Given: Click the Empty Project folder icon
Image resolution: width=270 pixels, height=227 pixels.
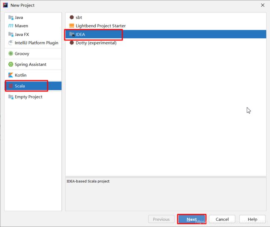Looking at the screenshot, I should tap(11, 97).
